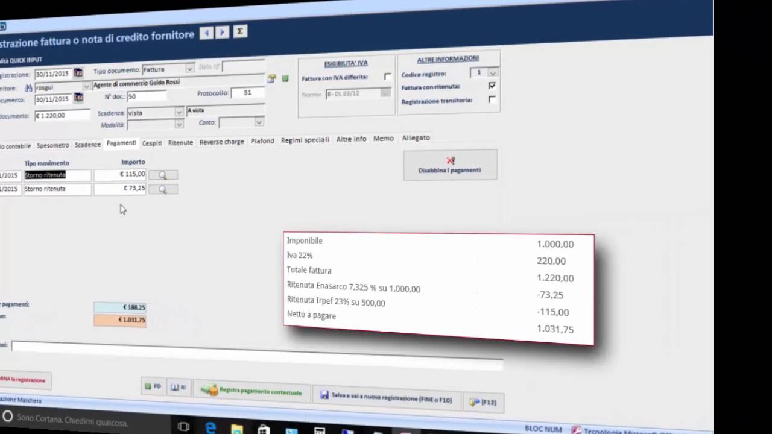Image resolution: width=772 pixels, height=434 pixels.
Task: Open Task View on the taskbar
Action: [184, 427]
